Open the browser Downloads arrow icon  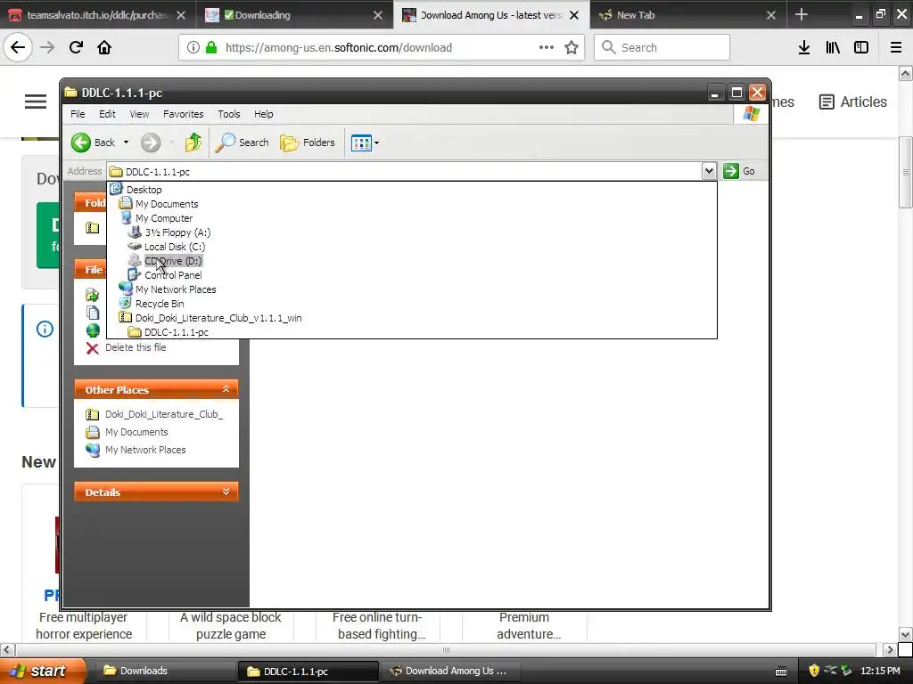(804, 47)
